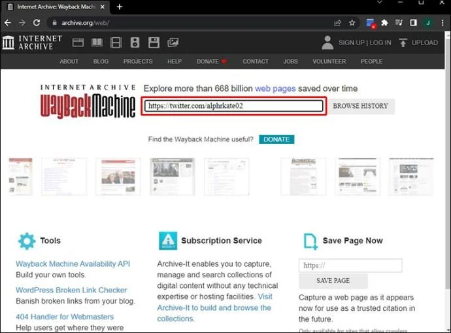Open the fourth thumbnail with dark photo header
The width and height of the screenshot is (451, 333).
(173, 177)
